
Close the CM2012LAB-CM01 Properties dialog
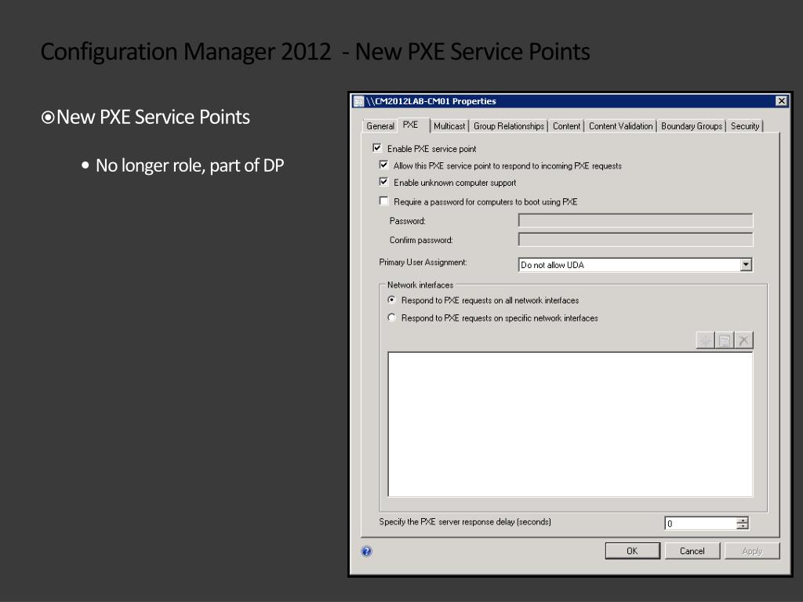781,101
